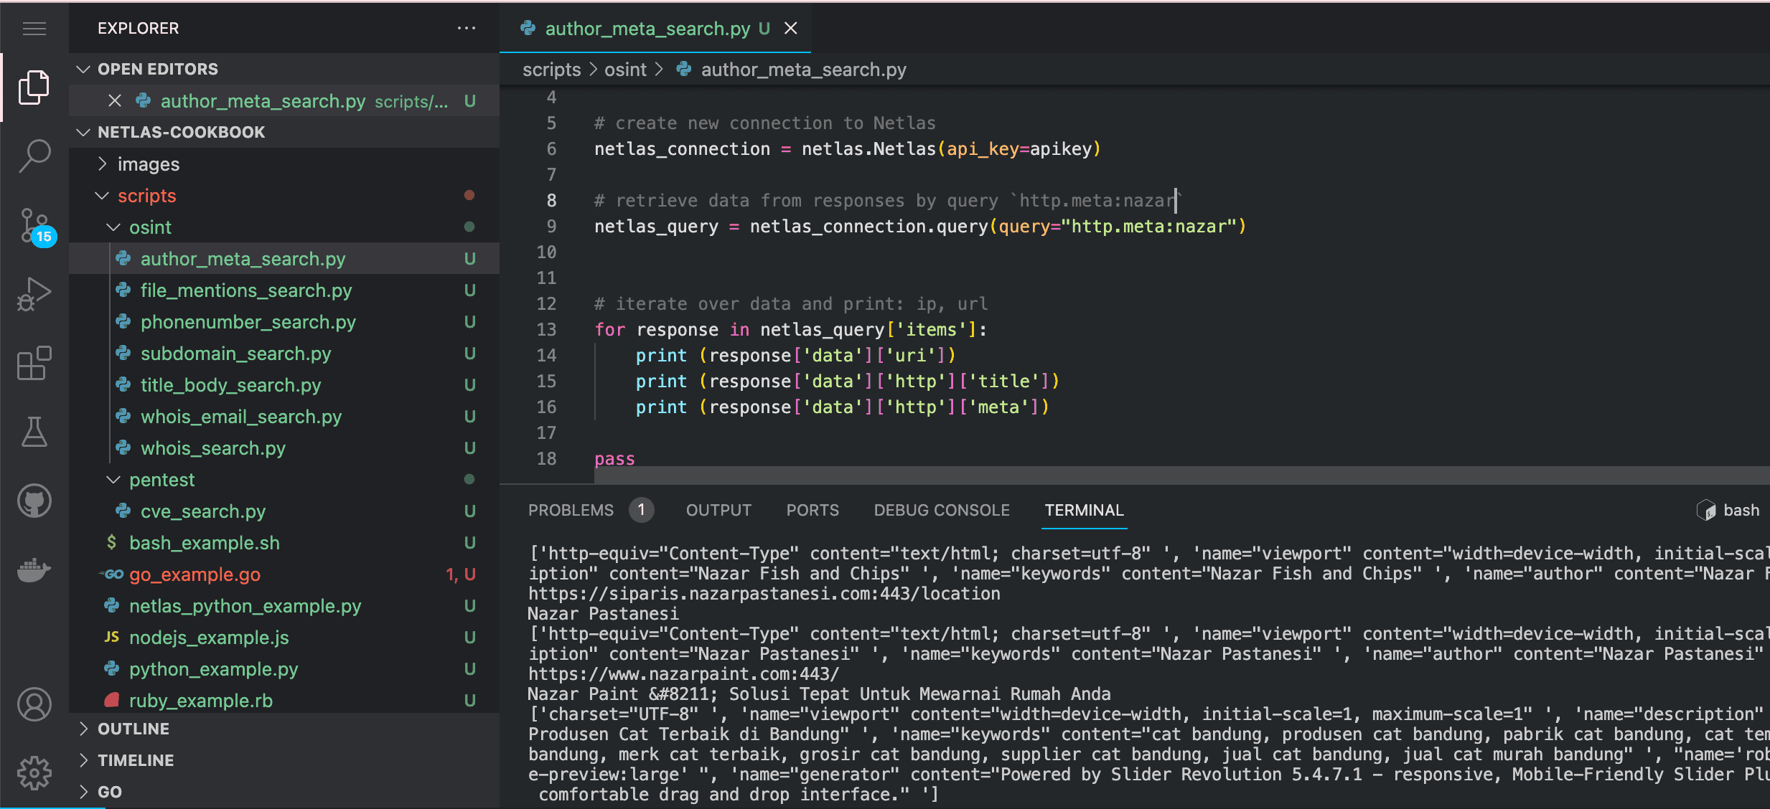
Task: Switch to the PROBLEMS panel tab
Action: (571, 510)
